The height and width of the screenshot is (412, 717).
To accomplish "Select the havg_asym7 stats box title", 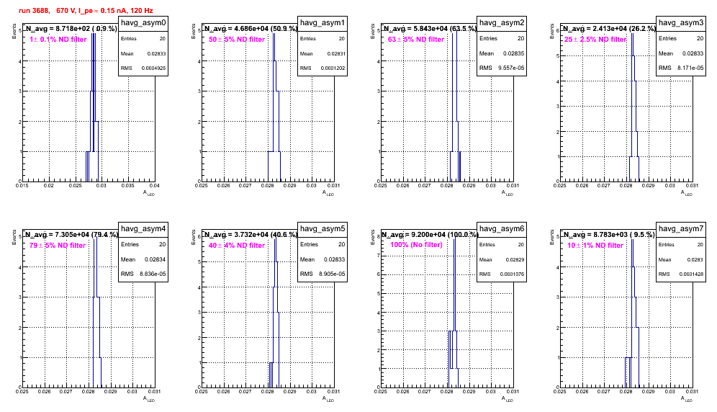I will (x=681, y=228).
